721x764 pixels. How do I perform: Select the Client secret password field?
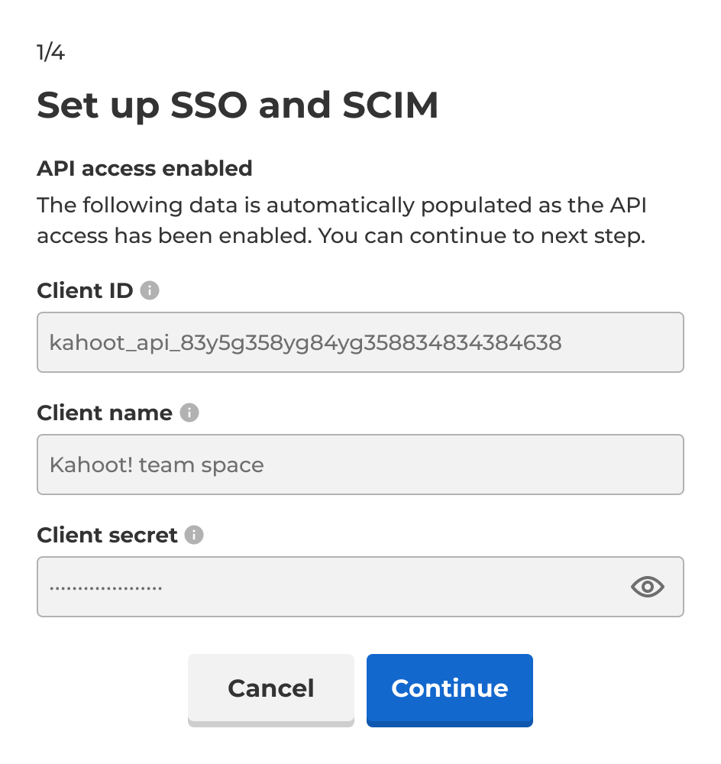pos(360,587)
